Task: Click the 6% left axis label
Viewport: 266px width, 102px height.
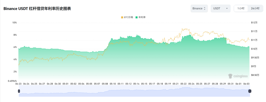Action: point(15,47)
